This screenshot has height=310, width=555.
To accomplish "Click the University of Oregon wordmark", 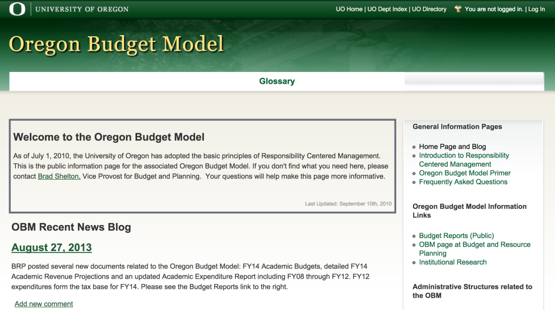I will [x=82, y=9].
